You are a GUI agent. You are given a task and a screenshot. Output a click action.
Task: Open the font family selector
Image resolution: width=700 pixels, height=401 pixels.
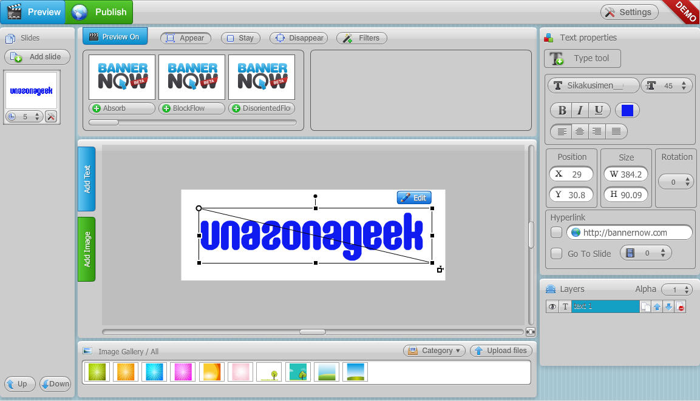pos(593,85)
